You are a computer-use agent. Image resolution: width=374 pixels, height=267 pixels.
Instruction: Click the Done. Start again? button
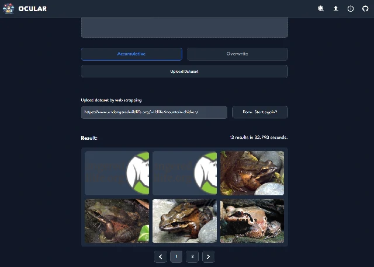point(259,112)
